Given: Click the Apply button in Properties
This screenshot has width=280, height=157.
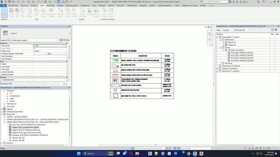Looking at the screenshot, I should coord(65,83).
